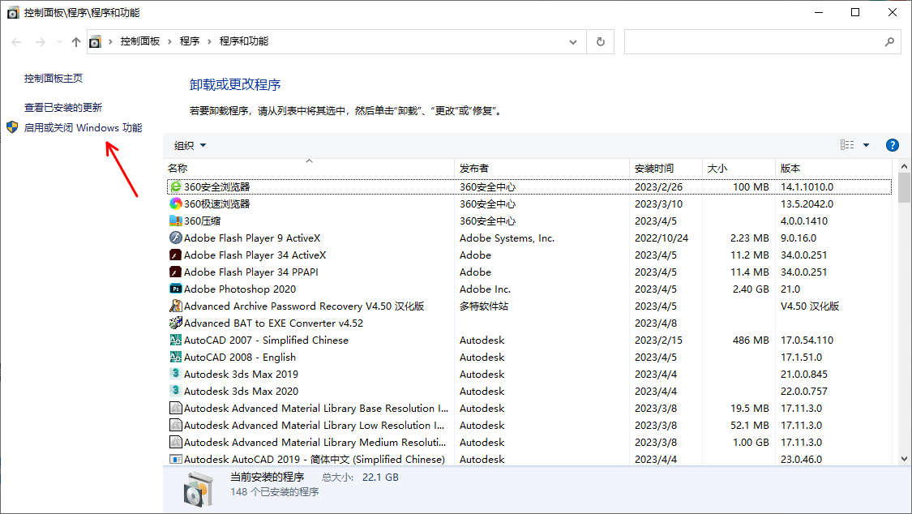Click the AutoCAD 2007 program icon

pos(175,340)
